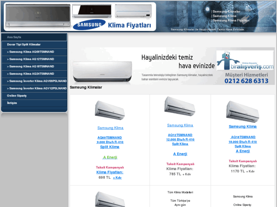The width and height of the screenshot is (277, 207).
Task: Click Taksit Kampanyalı text above 785 TL
Action: click(x=180, y=164)
